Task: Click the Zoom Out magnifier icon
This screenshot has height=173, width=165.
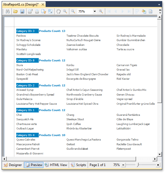Action: (73, 11)
